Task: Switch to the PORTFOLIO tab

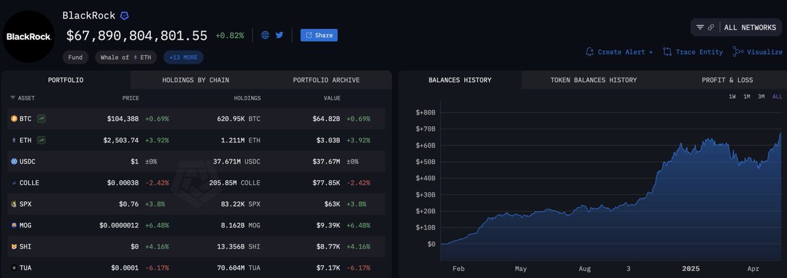Action: tap(66, 80)
